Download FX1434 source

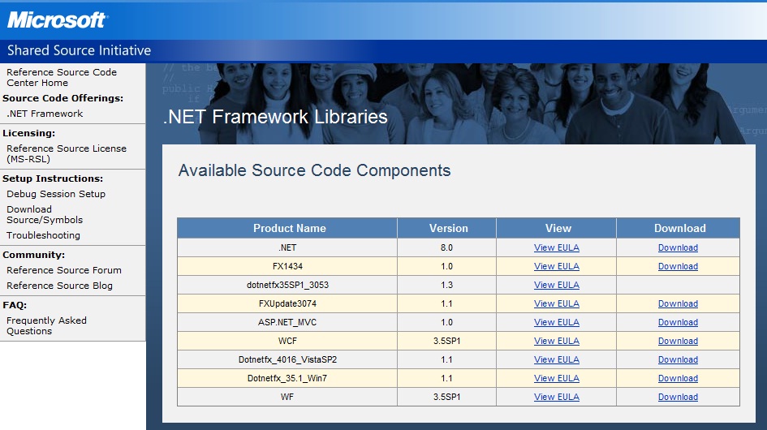(678, 266)
